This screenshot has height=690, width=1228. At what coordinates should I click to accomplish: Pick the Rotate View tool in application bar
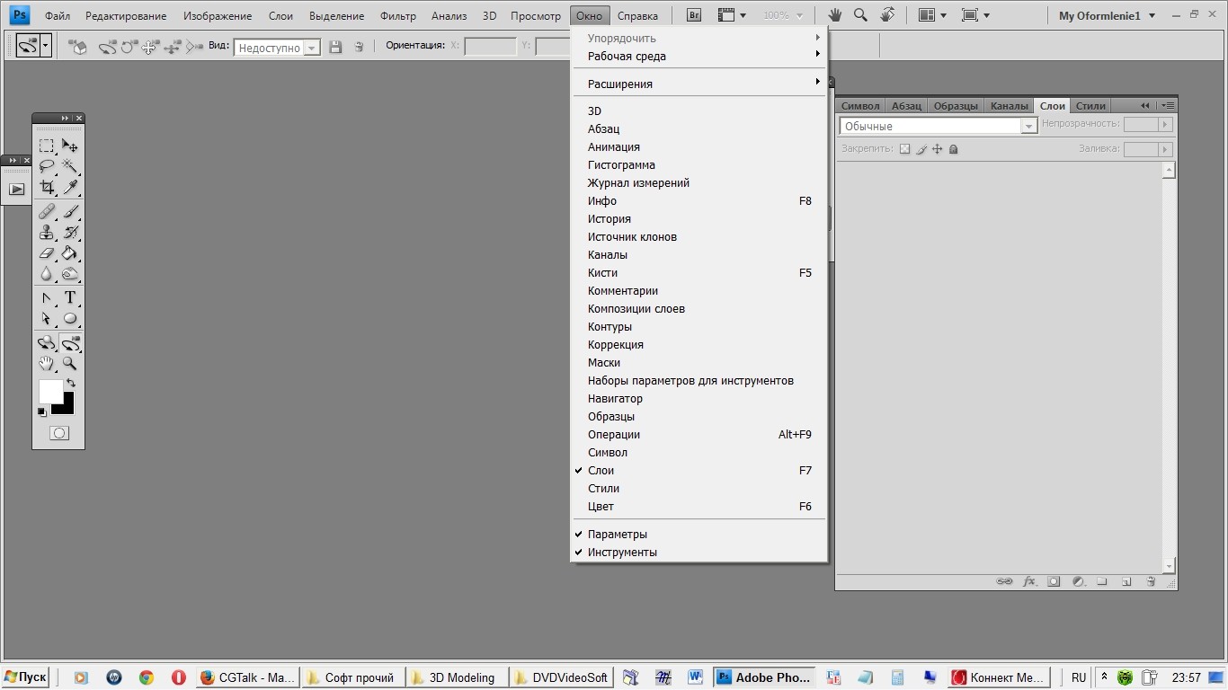(x=887, y=15)
